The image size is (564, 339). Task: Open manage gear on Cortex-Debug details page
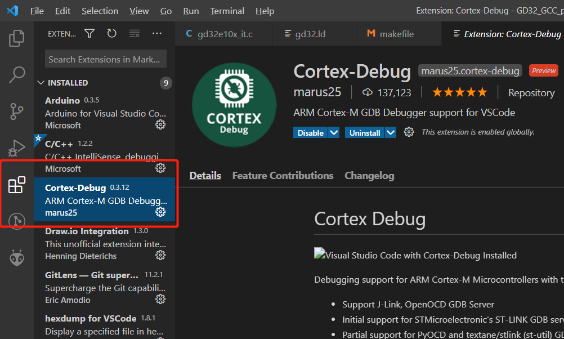(409, 132)
